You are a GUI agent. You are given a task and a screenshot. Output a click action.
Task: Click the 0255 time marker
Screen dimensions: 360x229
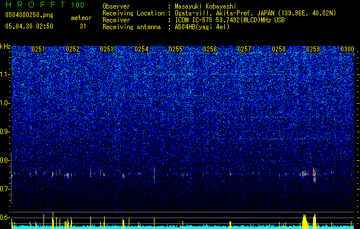pos(176,49)
